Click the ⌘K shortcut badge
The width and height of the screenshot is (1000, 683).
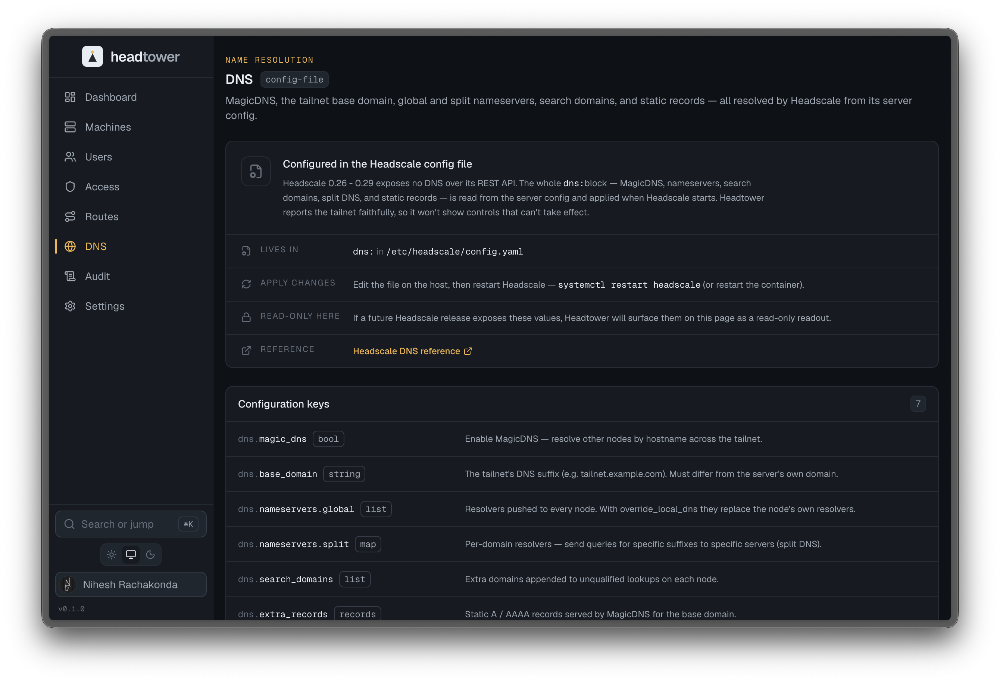click(188, 524)
